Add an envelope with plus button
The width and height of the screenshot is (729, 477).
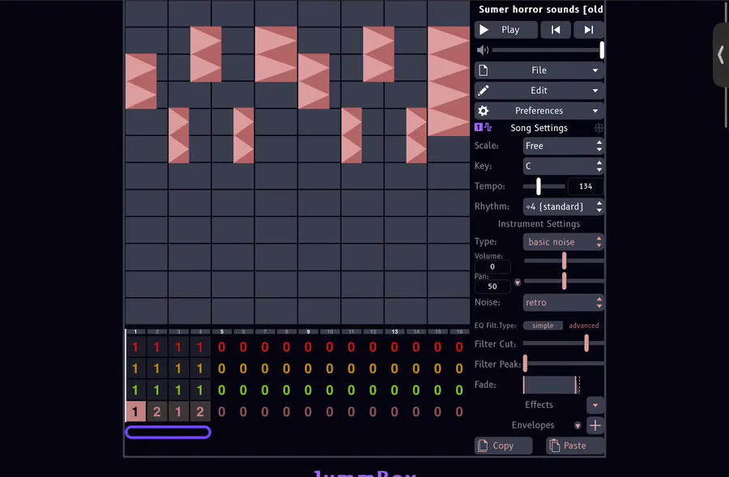[595, 425]
